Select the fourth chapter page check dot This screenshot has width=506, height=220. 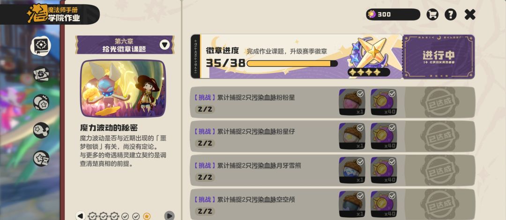125,216
